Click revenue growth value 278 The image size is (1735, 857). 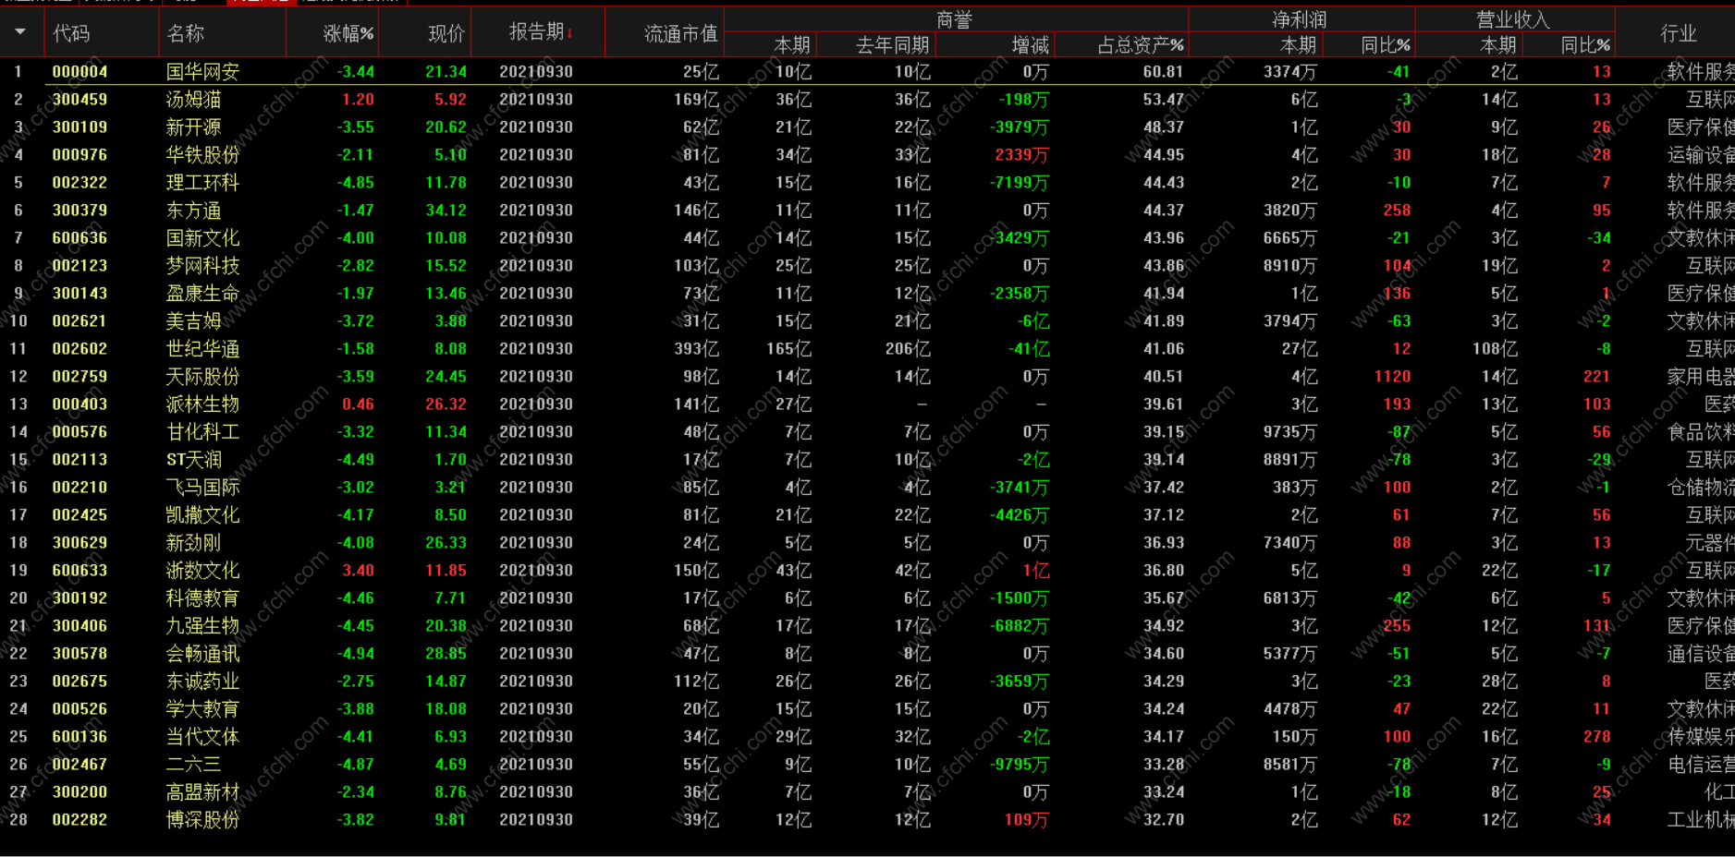click(1597, 736)
